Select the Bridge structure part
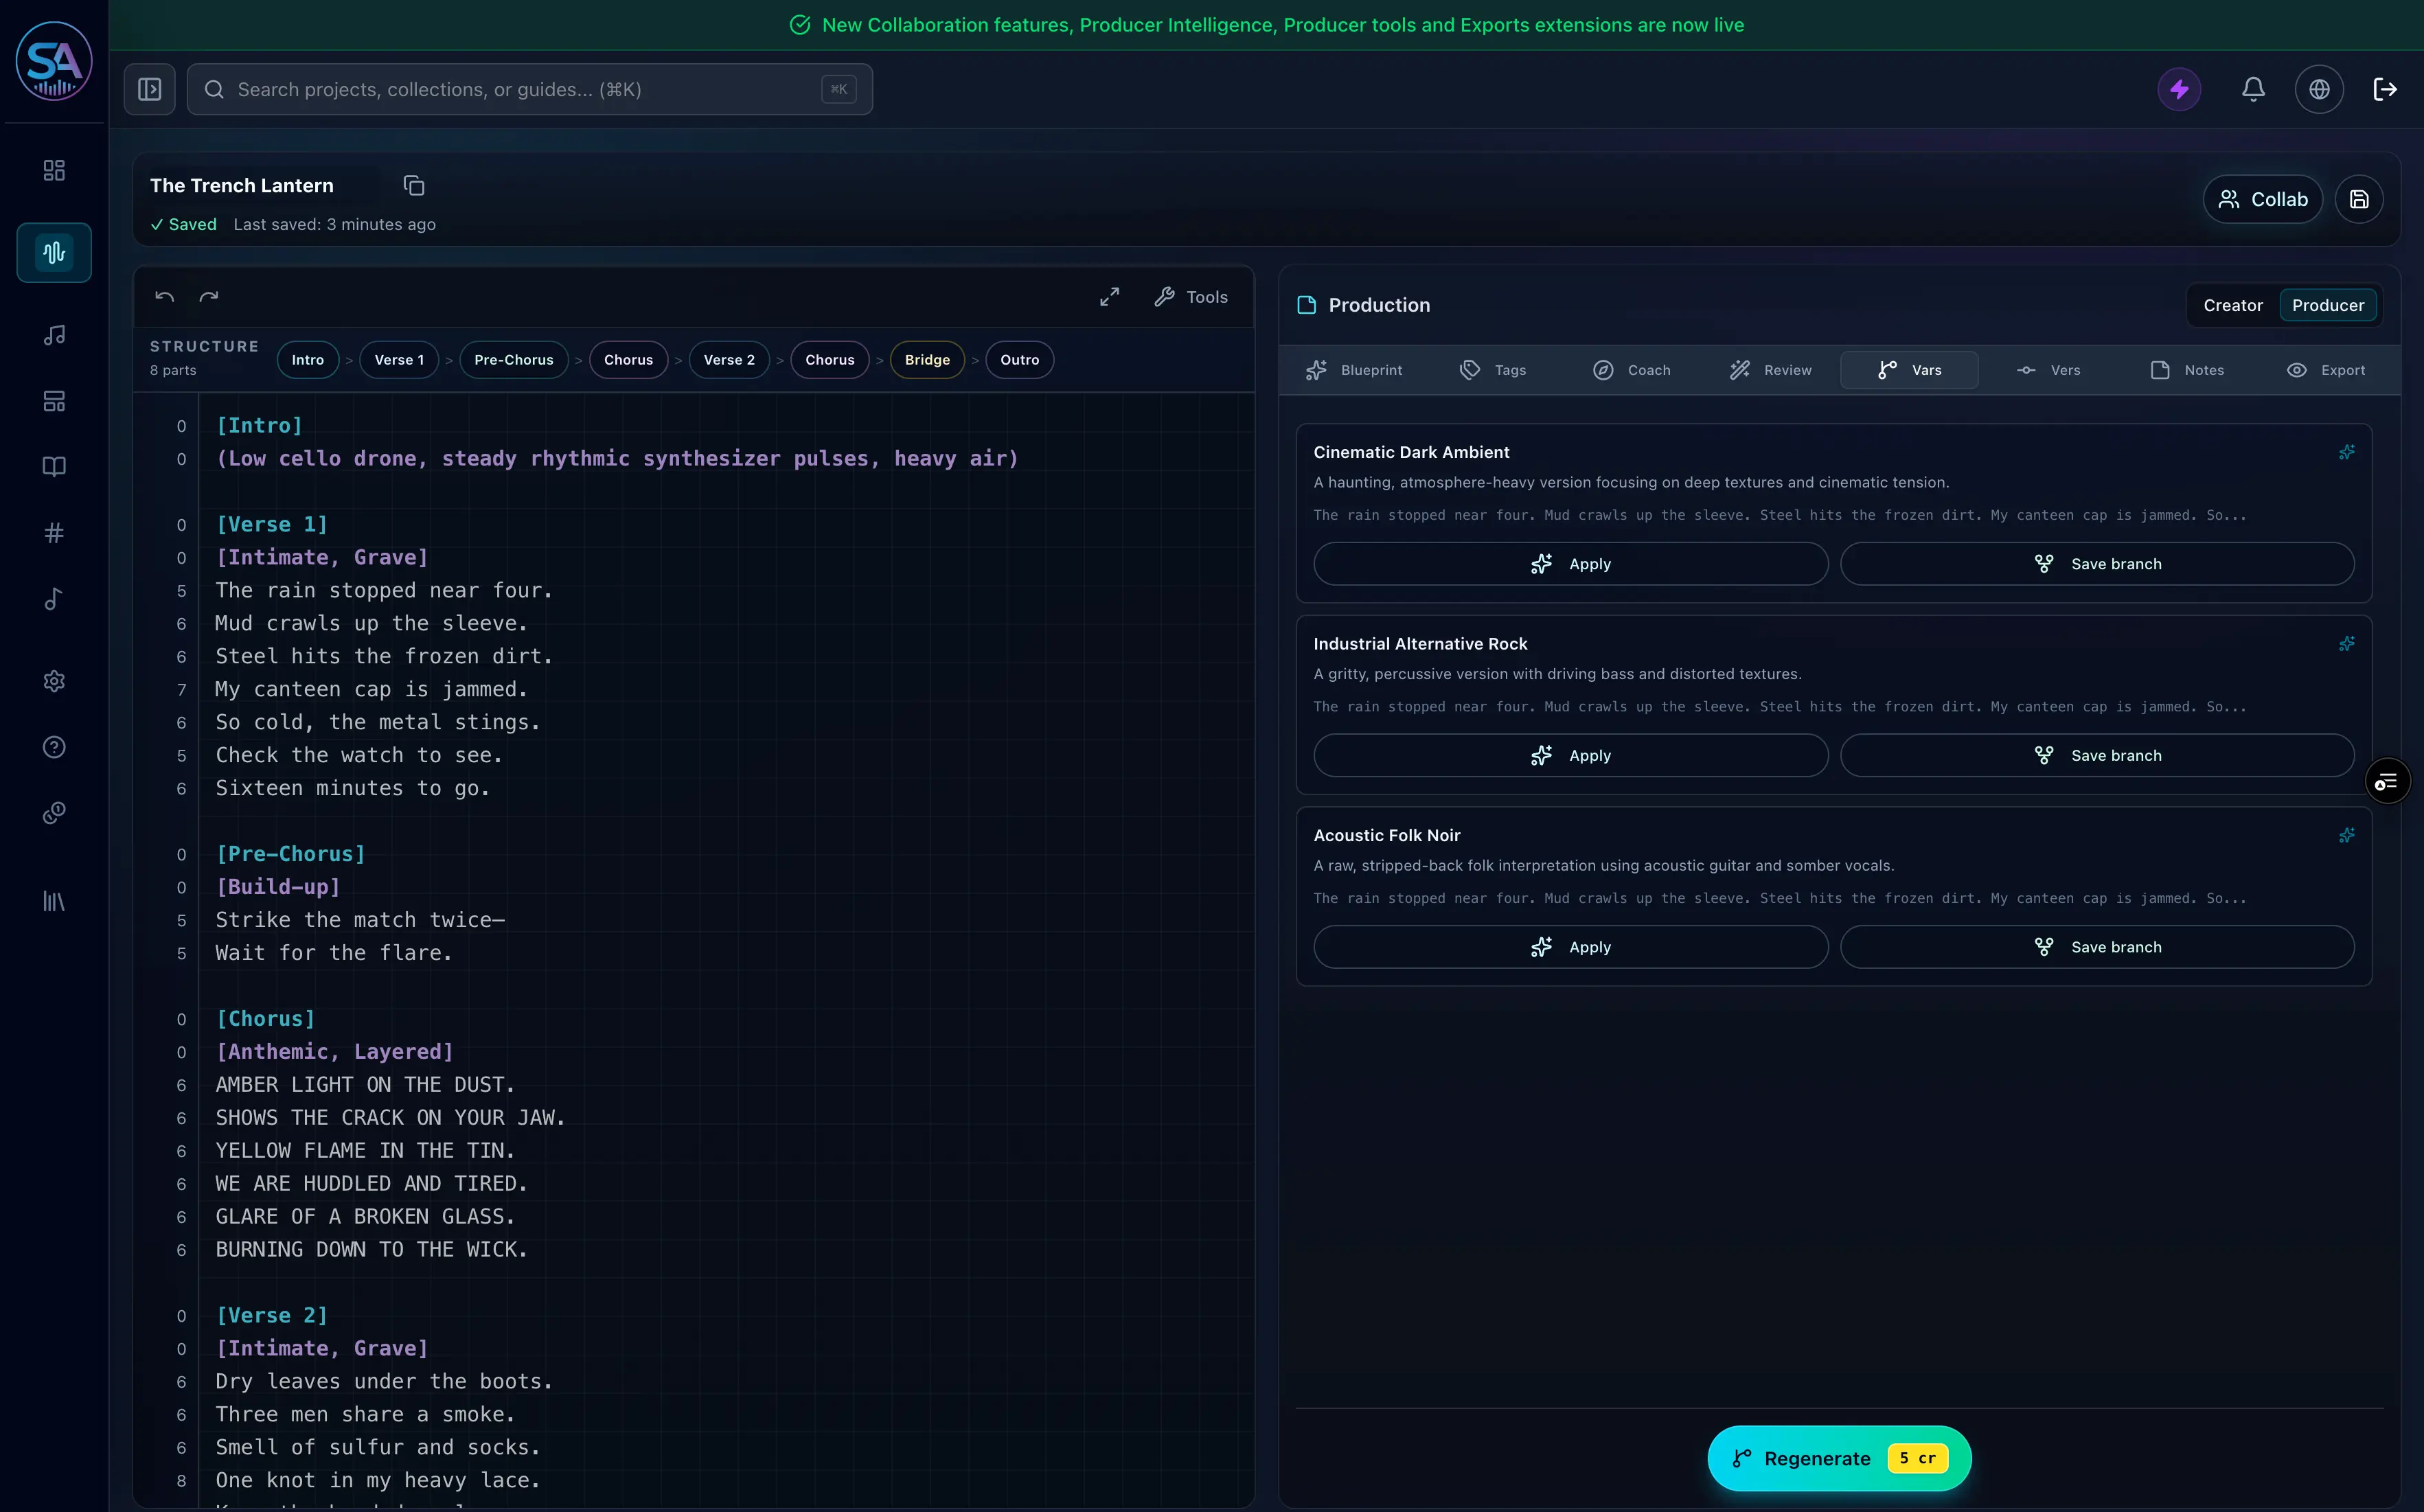 tap(927, 360)
